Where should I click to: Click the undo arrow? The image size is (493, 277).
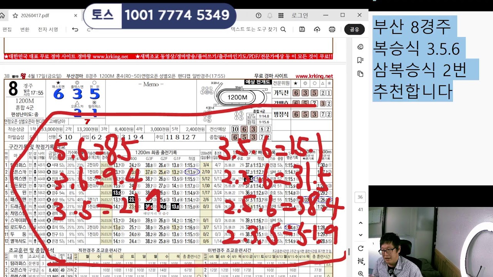pyautogui.click(x=75, y=30)
